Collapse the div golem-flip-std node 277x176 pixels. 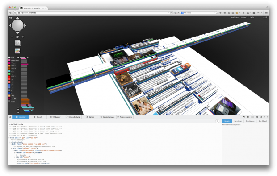(x=12, y=148)
